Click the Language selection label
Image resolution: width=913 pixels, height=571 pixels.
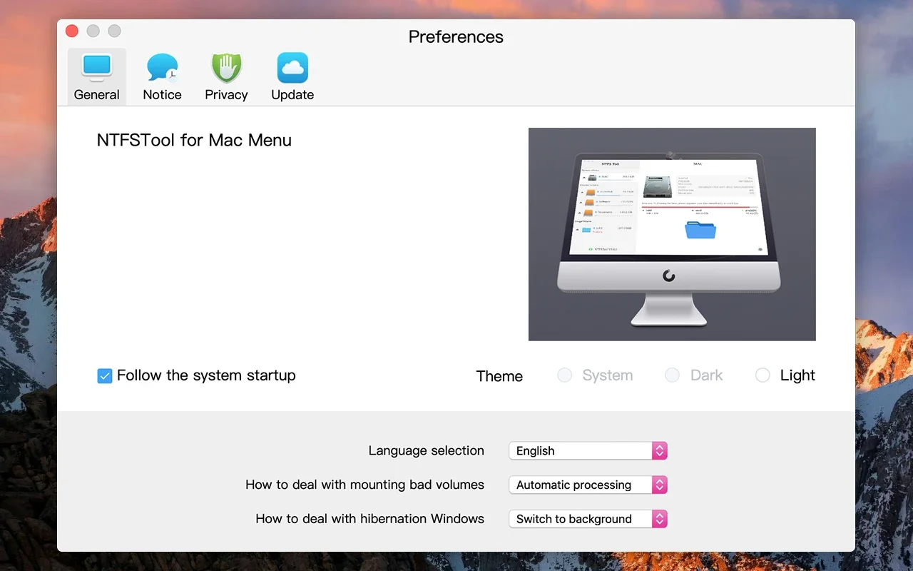[x=427, y=450]
